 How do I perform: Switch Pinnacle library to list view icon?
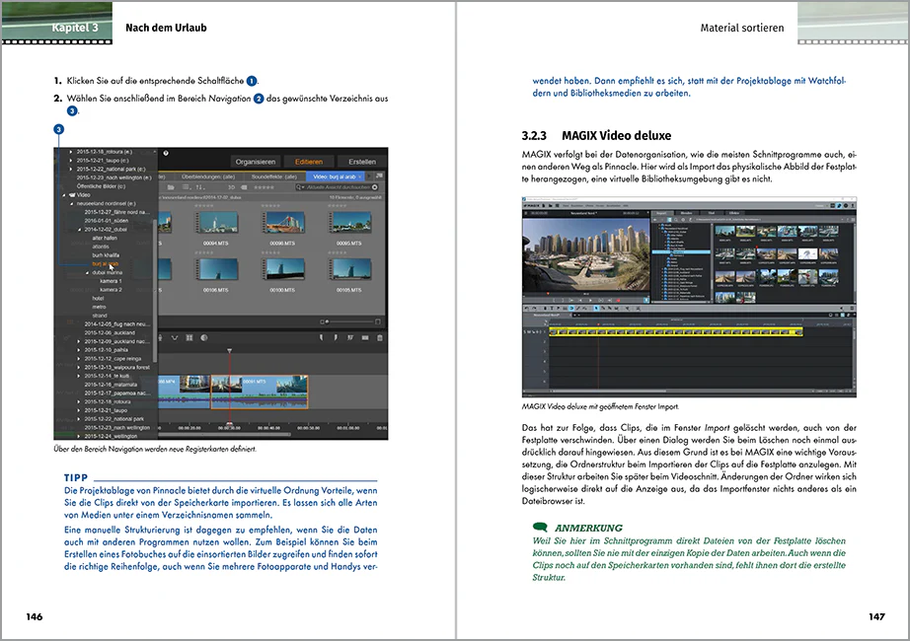point(186,187)
